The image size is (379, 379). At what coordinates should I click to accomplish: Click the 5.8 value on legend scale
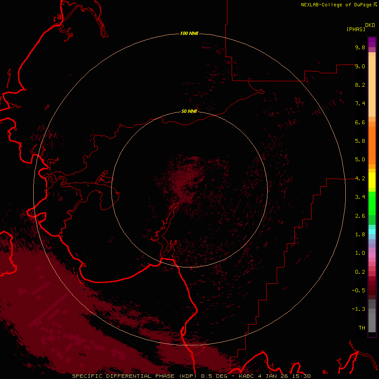pos(360,141)
